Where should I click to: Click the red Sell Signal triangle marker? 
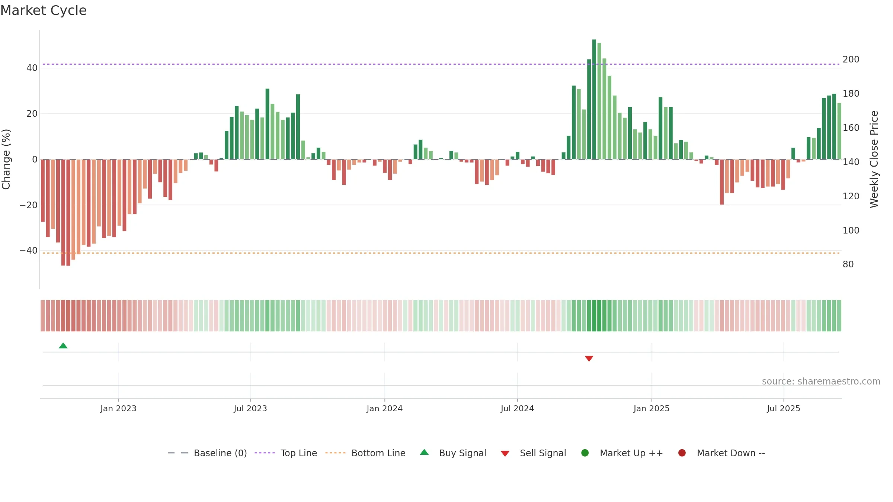pos(589,358)
